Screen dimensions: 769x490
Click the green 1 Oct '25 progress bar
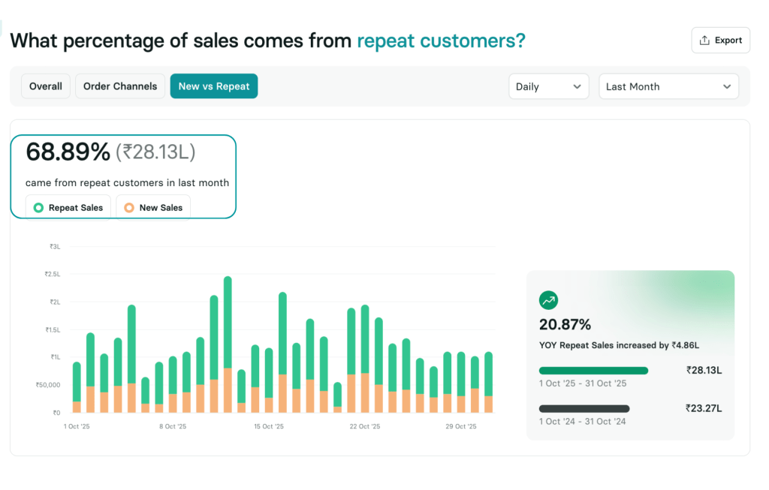[x=593, y=370]
